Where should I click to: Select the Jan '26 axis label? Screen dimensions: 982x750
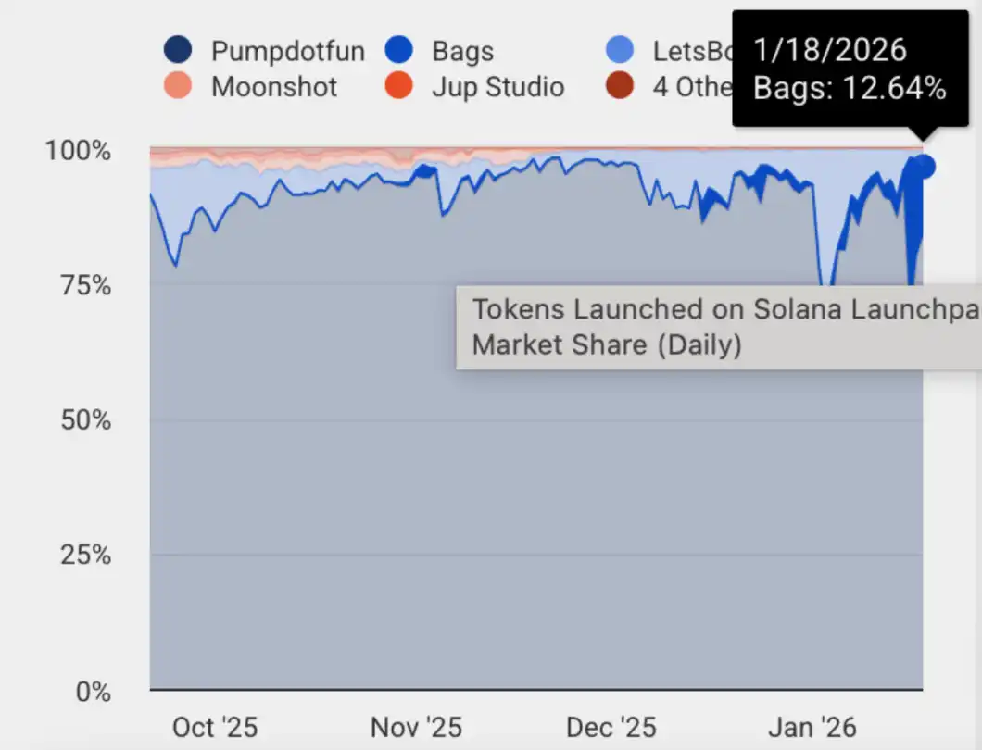pyautogui.click(x=812, y=727)
